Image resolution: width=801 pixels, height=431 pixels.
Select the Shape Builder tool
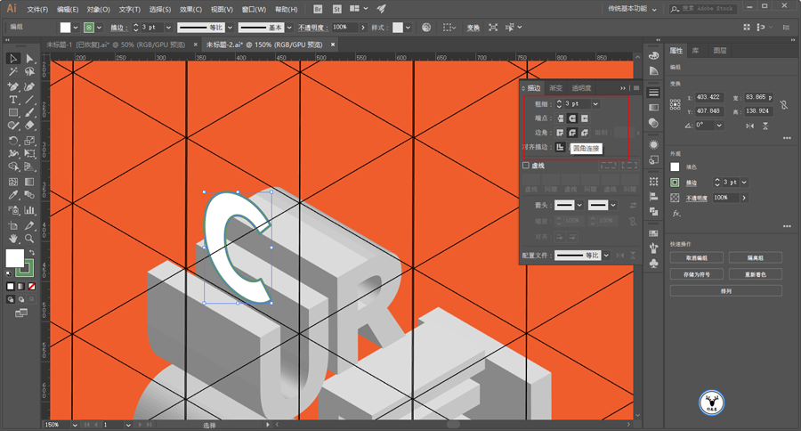13,167
